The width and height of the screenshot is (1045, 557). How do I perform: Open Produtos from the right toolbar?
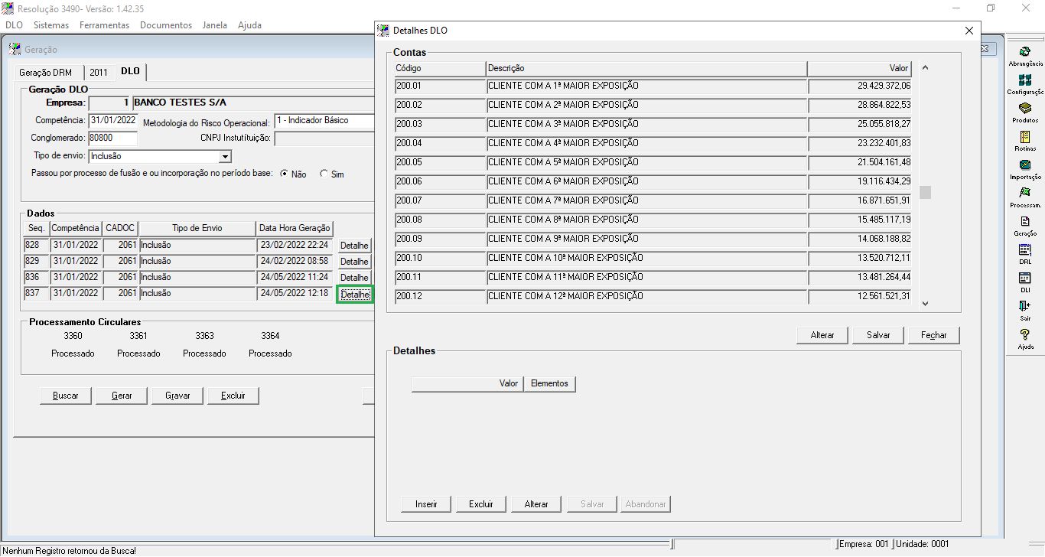[x=1025, y=109]
